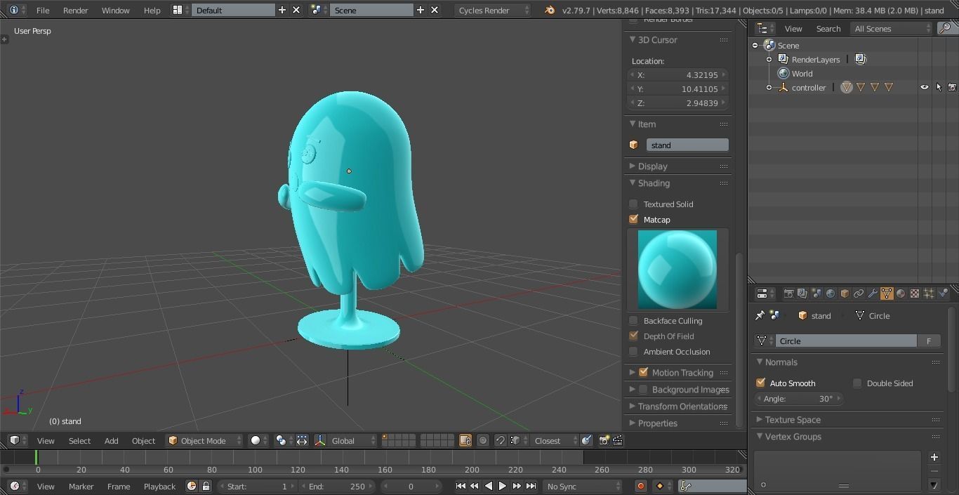Viewport: 959px width, 495px height.
Task: Open the Window menu
Action: pos(116,10)
